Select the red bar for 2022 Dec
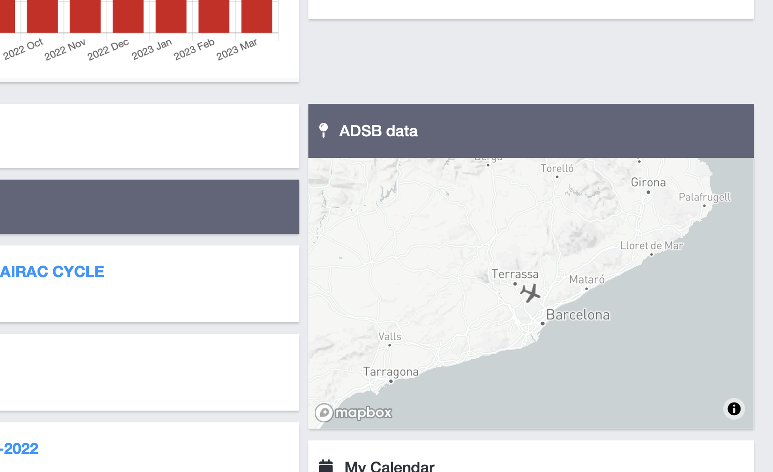This screenshot has height=472, width=773. tap(128, 16)
